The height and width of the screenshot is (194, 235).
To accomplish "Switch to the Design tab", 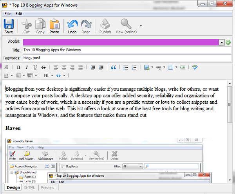I will click(13, 188).
